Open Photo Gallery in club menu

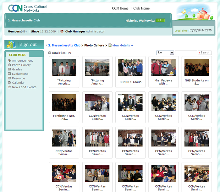[21, 65]
